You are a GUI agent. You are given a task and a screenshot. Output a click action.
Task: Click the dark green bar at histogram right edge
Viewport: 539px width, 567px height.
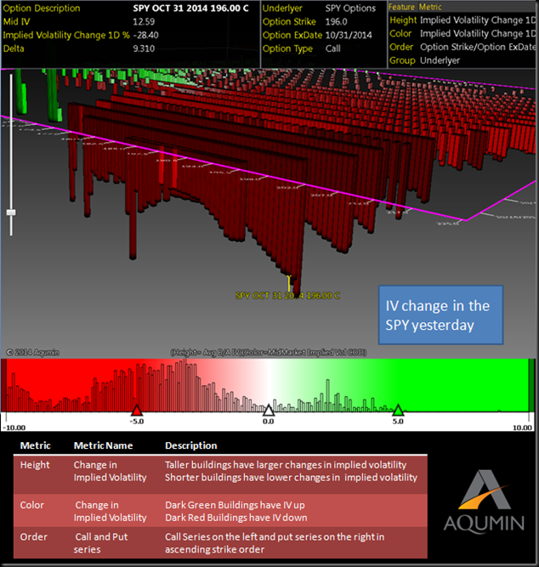[x=531, y=385]
